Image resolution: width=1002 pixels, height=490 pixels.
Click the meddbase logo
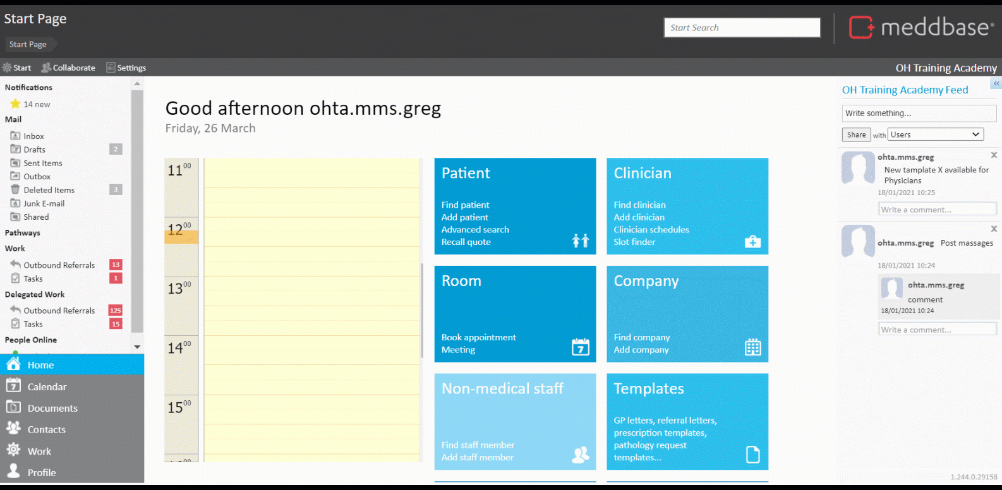point(922,27)
